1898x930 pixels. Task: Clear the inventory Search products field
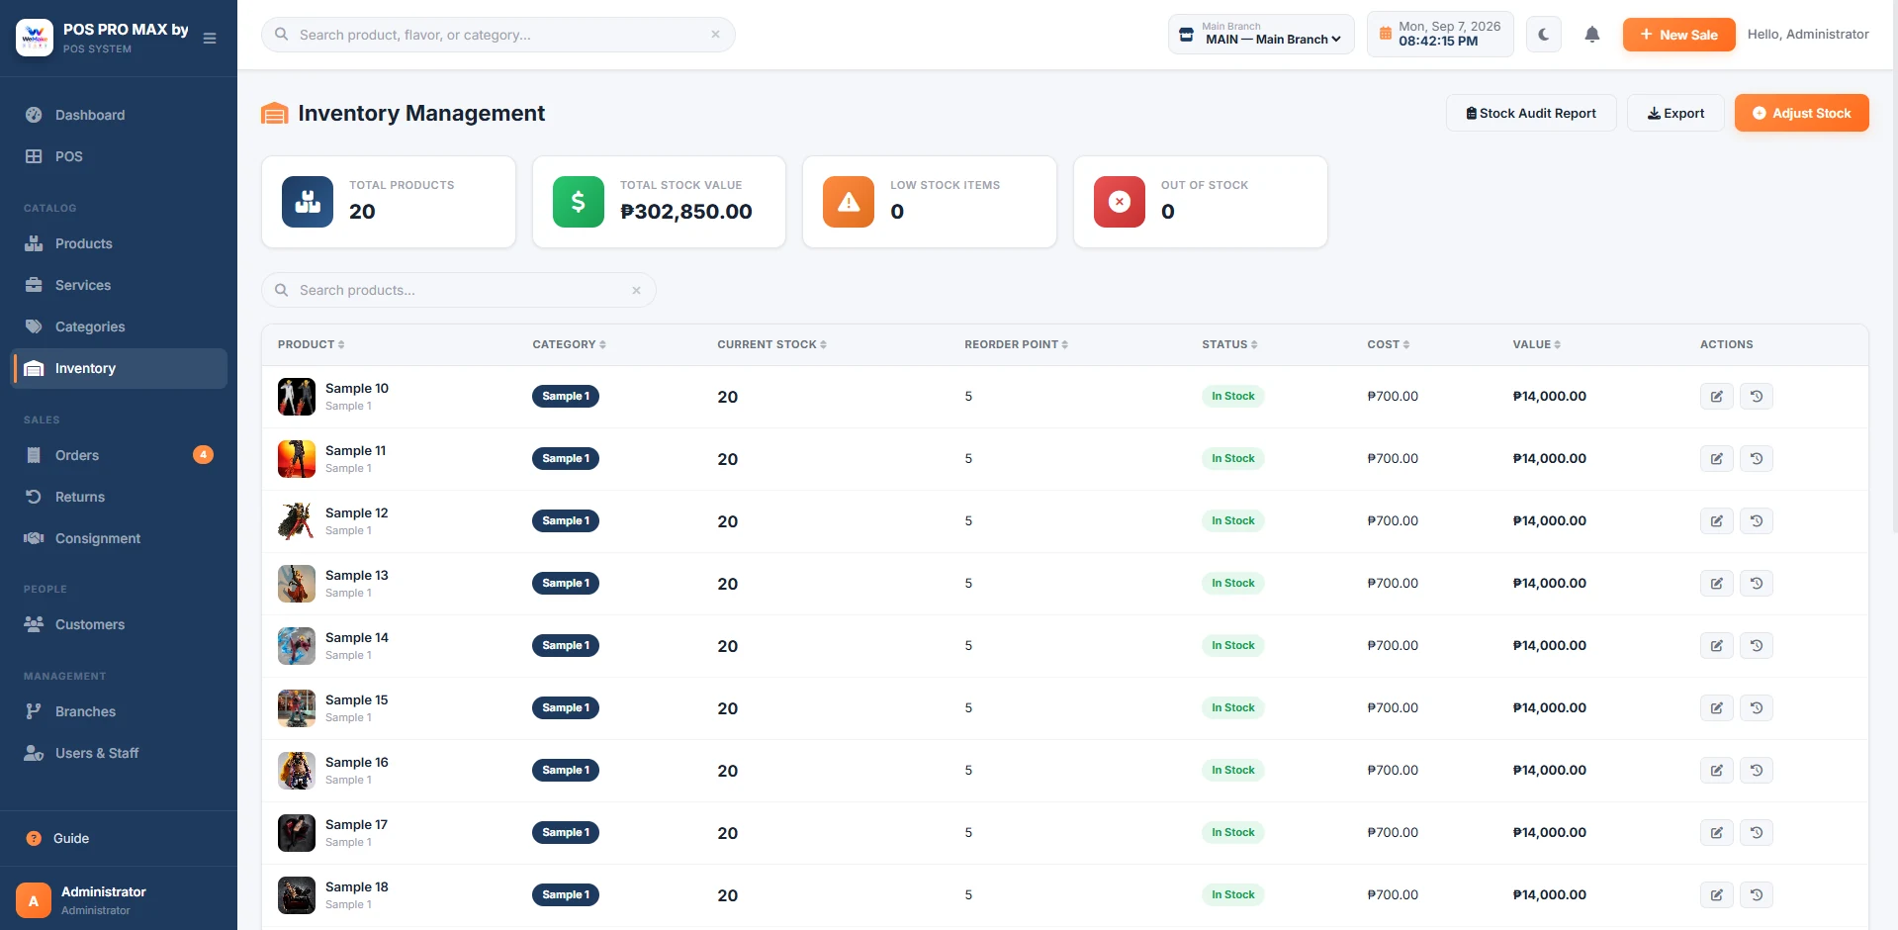coord(636,290)
